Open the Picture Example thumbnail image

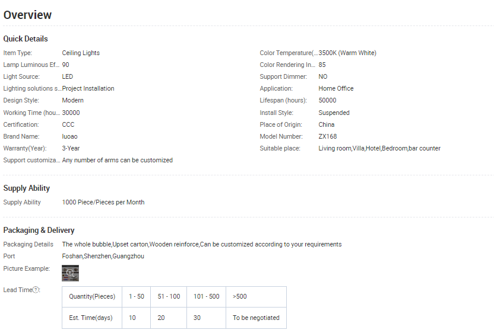click(70, 273)
